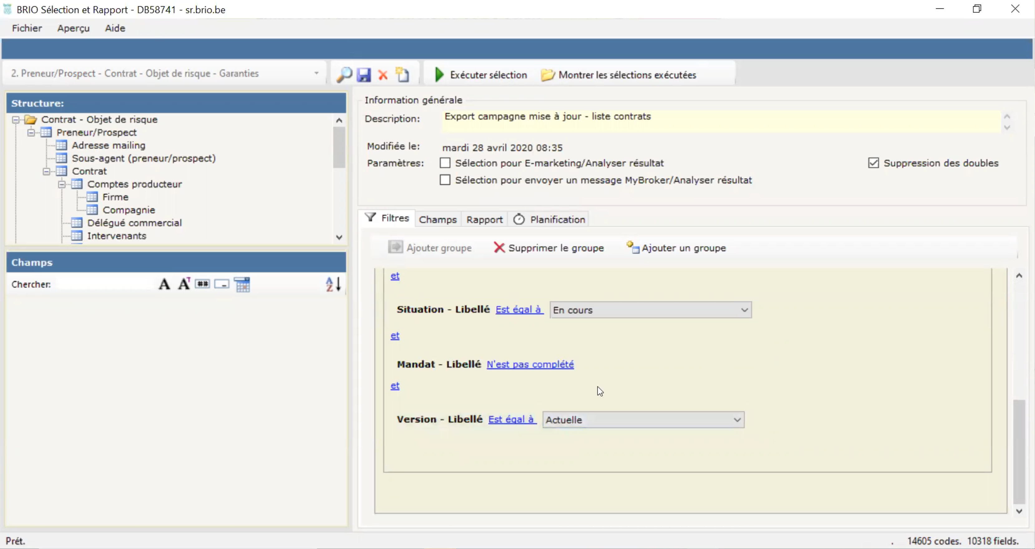
Task: Click N'est pas complété filter link
Action: click(530, 364)
